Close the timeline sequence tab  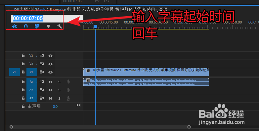tap(9, 10)
